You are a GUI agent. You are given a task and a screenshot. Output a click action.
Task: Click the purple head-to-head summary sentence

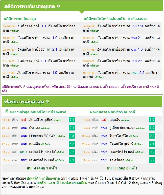click(x=80, y=89)
